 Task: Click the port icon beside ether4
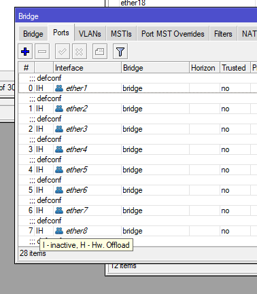click(59, 149)
